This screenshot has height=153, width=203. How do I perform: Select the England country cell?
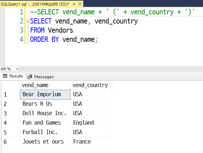pos(91,123)
